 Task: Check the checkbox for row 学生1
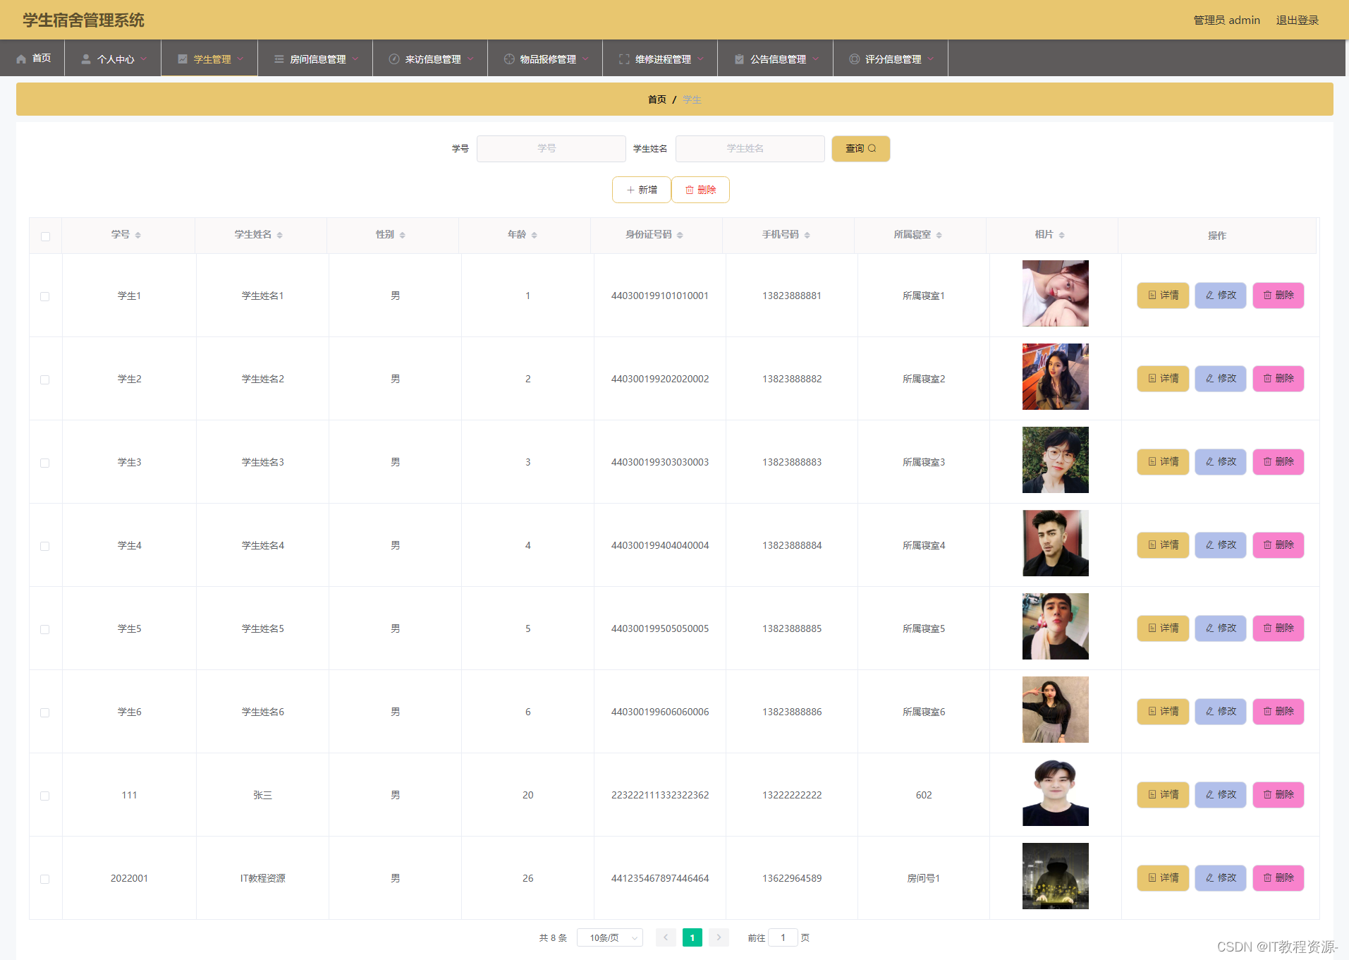45,296
